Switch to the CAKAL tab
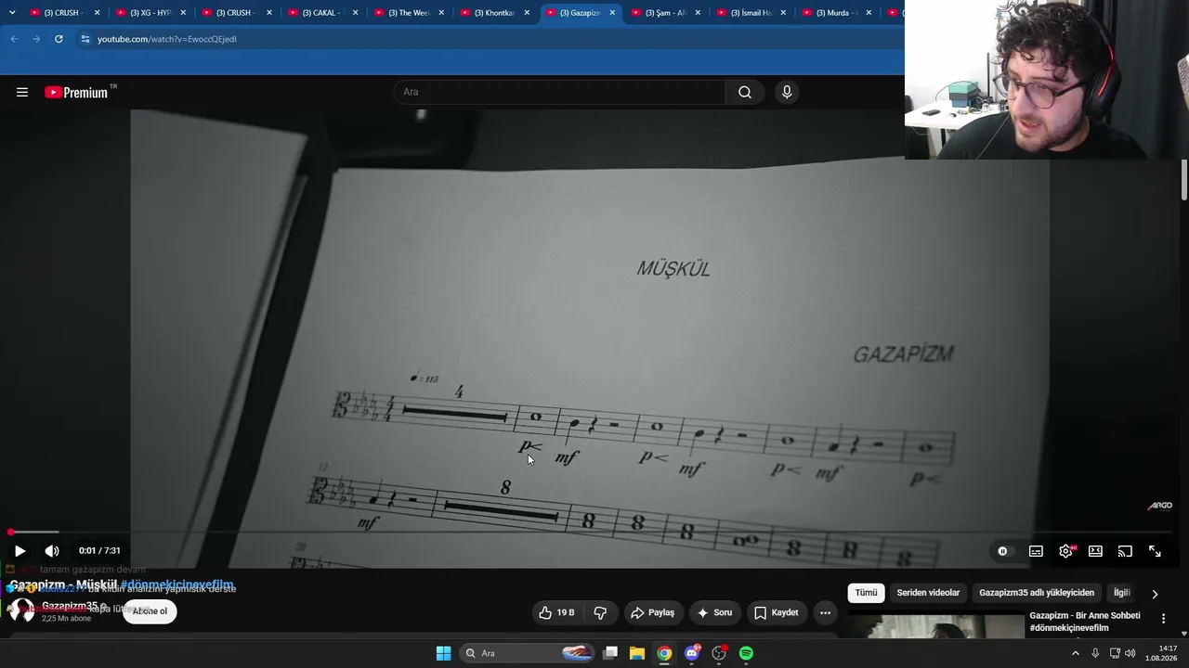 (323, 13)
